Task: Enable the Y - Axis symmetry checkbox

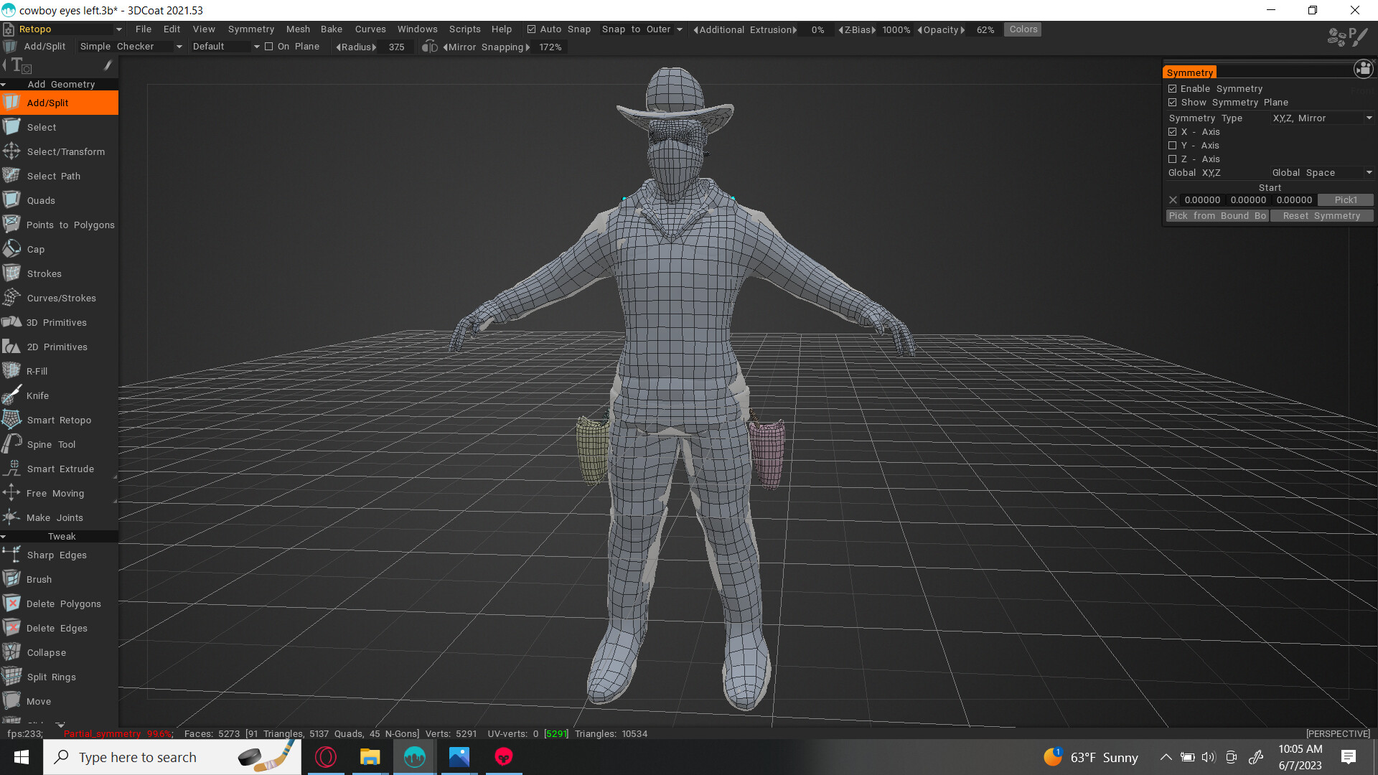Action: 1173,145
